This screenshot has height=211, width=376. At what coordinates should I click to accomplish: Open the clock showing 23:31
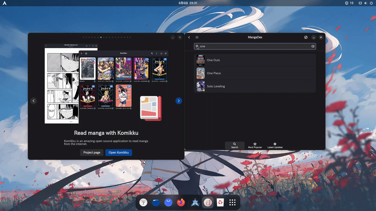click(x=188, y=3)
